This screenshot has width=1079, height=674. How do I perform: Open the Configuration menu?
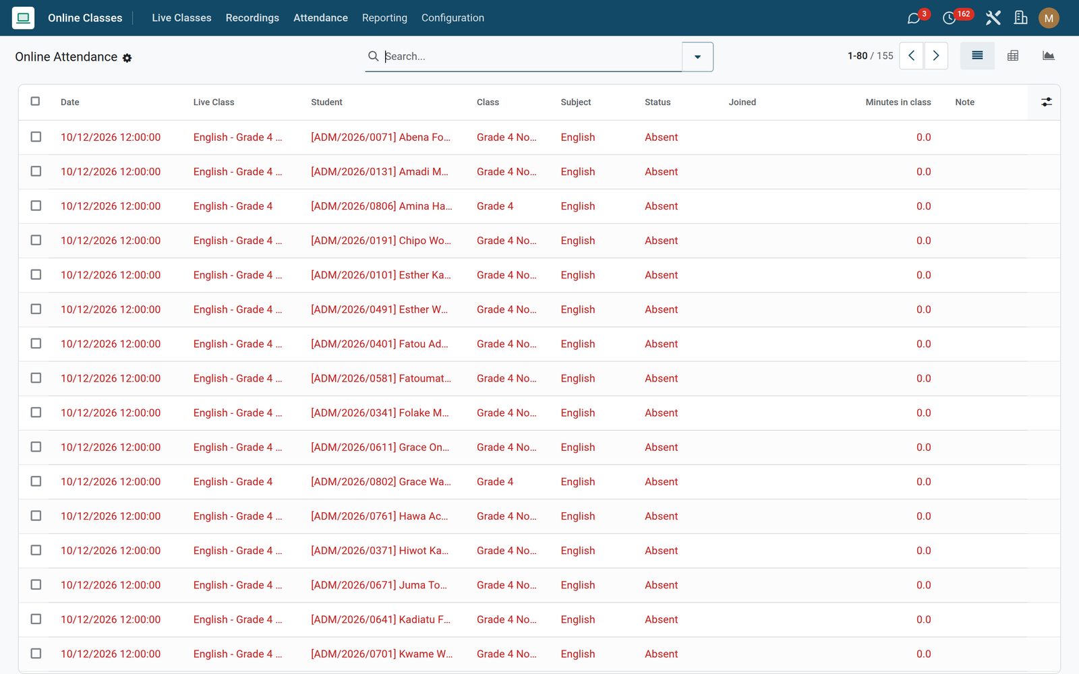pyautogui.click(x=453, y=18)
